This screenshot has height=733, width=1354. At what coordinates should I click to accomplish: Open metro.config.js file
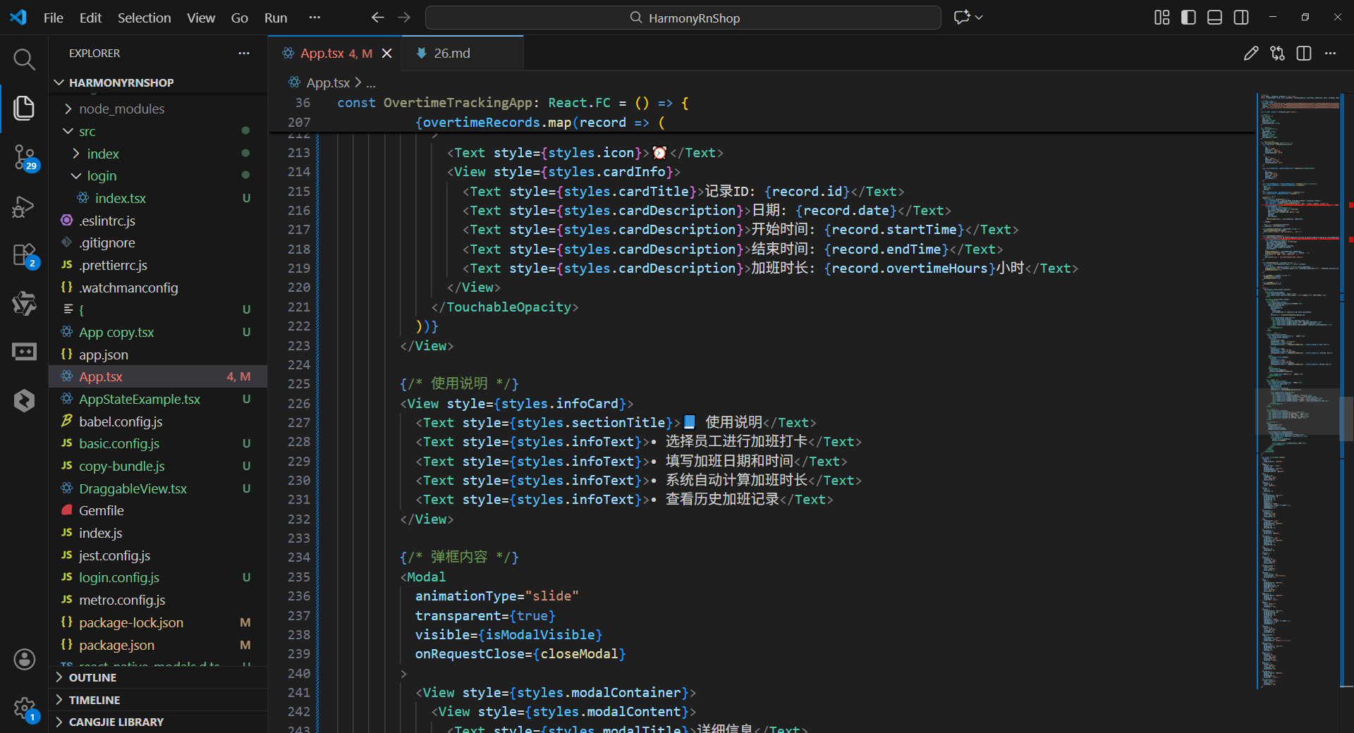click(158, 600)
